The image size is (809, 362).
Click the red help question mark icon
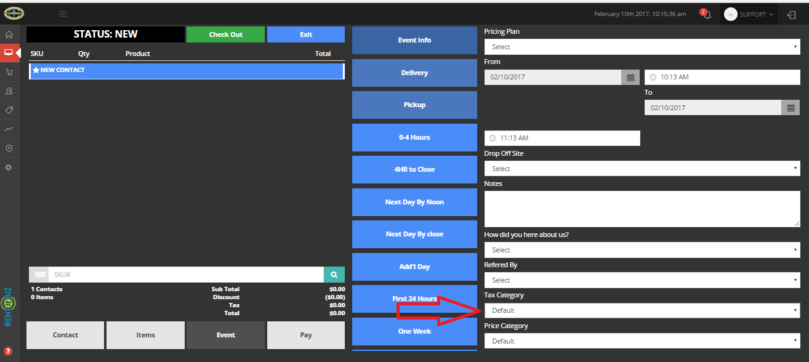coord(8,352)
